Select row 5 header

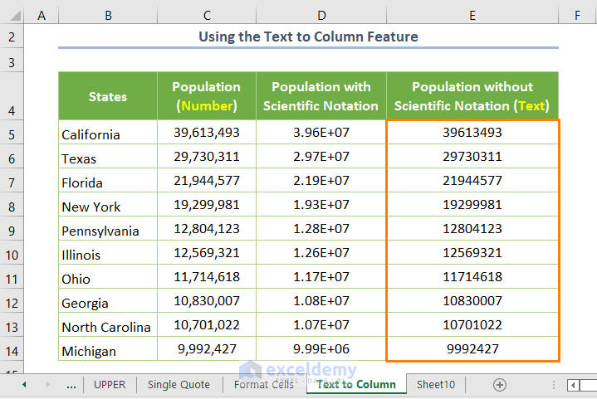pos(12,134)
